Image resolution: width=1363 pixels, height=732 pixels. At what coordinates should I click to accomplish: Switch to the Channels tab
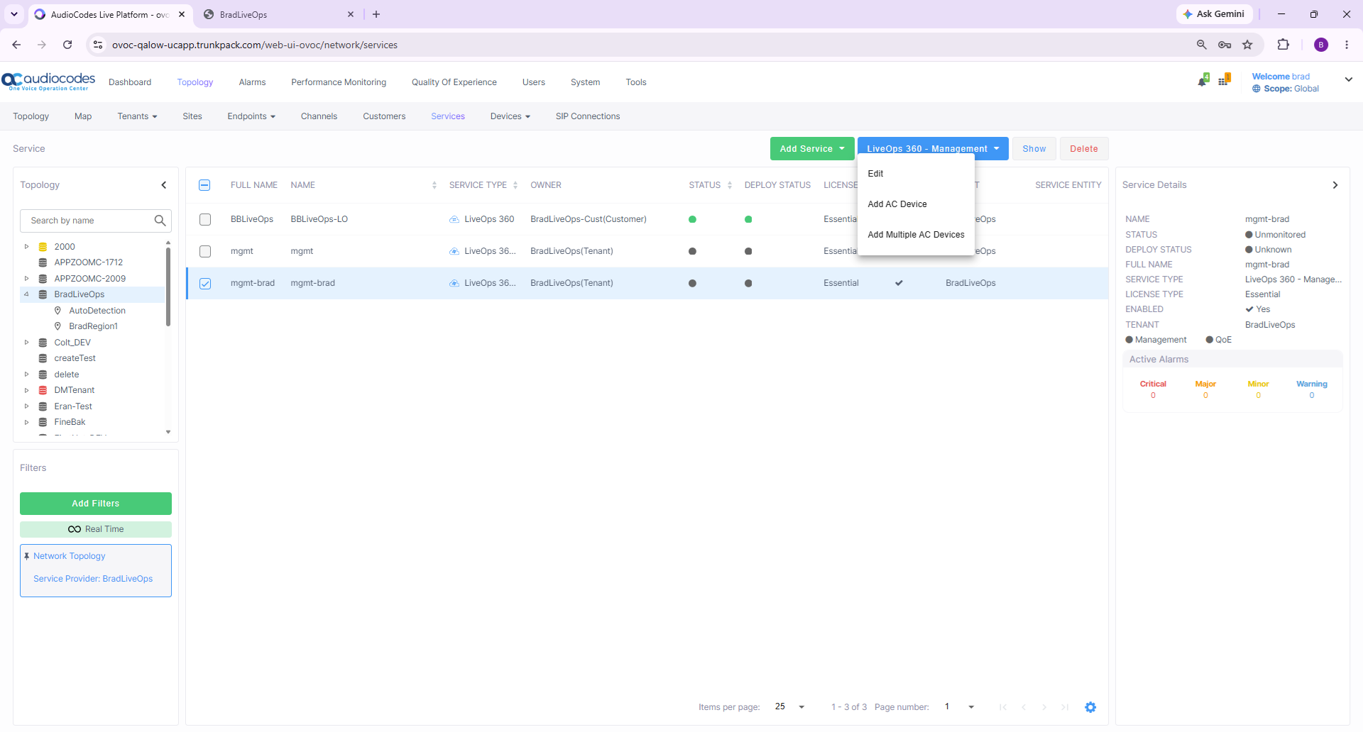click(x=319, y=116)
